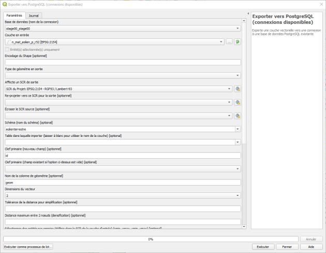Focus Encodage du Shape input field

123,62
